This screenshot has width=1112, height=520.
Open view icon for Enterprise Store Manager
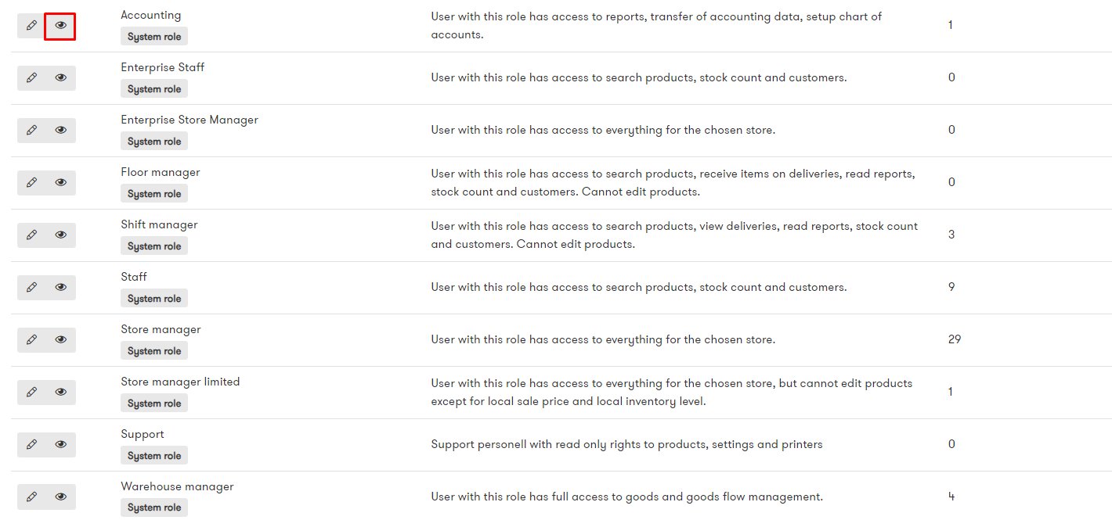[60, 131]
